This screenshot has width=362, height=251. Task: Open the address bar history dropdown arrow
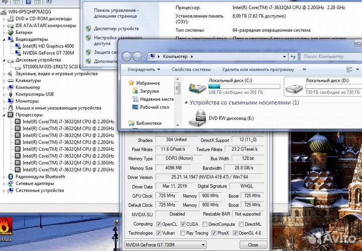coord(284,56)
